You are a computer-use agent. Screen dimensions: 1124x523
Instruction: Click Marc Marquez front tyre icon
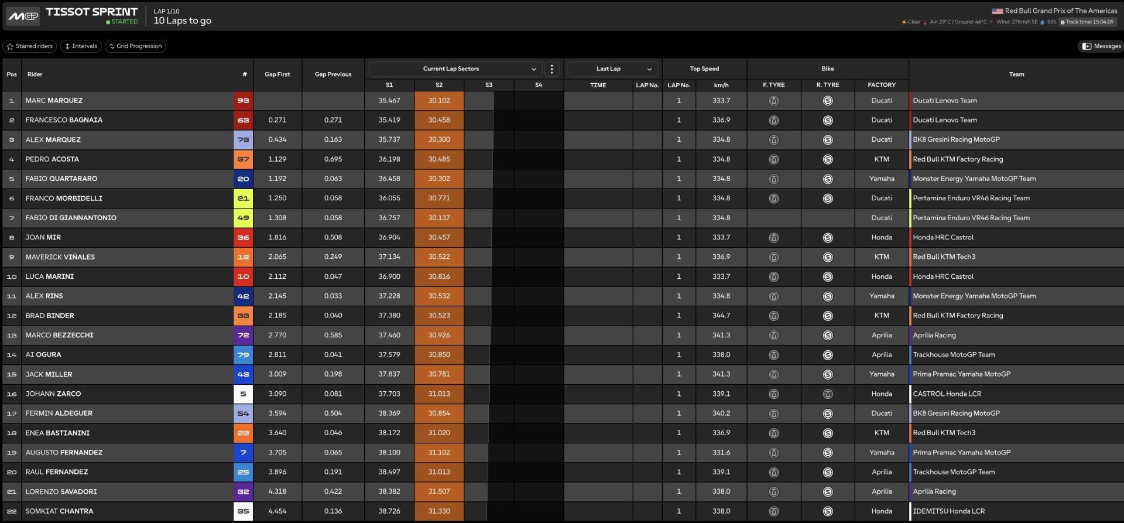pos(773,101)
